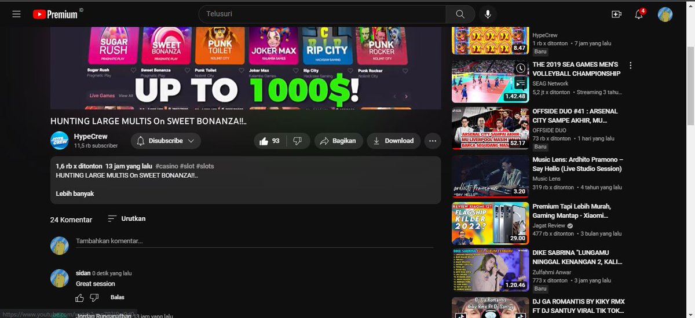
Task: Click the #slot hashtag
Action: [188, 166]
